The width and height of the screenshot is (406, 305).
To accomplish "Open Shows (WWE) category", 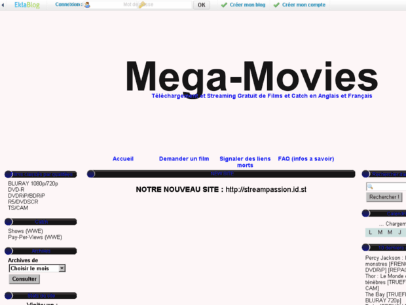I will [x=26, y=231].
